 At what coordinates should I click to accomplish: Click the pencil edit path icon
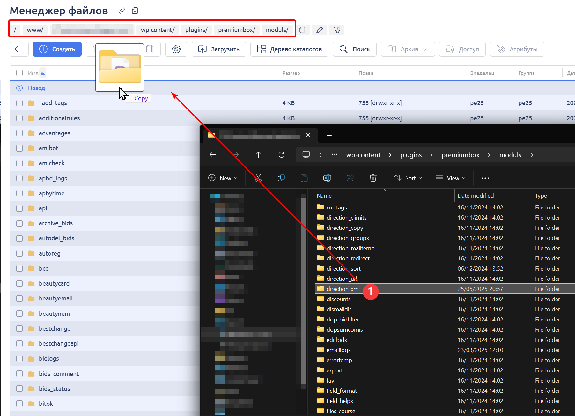tap(319, 30)
